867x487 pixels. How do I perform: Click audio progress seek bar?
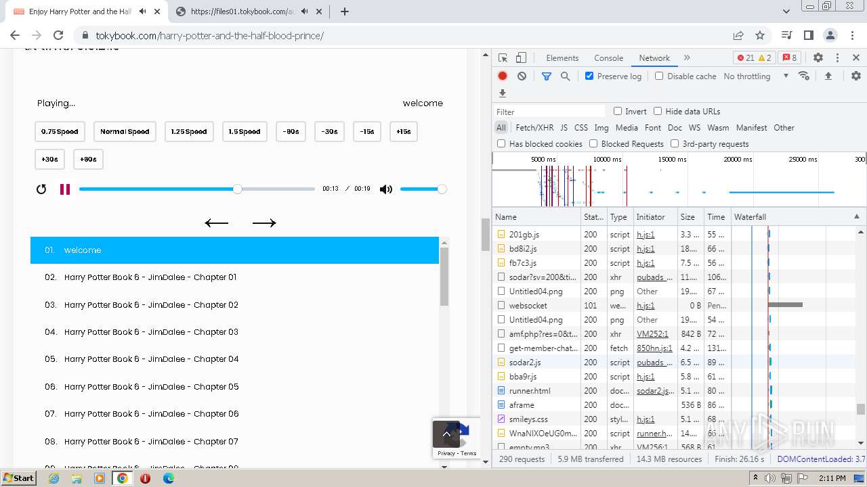click(x=197, y=189)
